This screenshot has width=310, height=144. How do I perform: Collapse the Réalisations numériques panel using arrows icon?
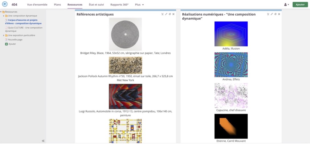268,14
